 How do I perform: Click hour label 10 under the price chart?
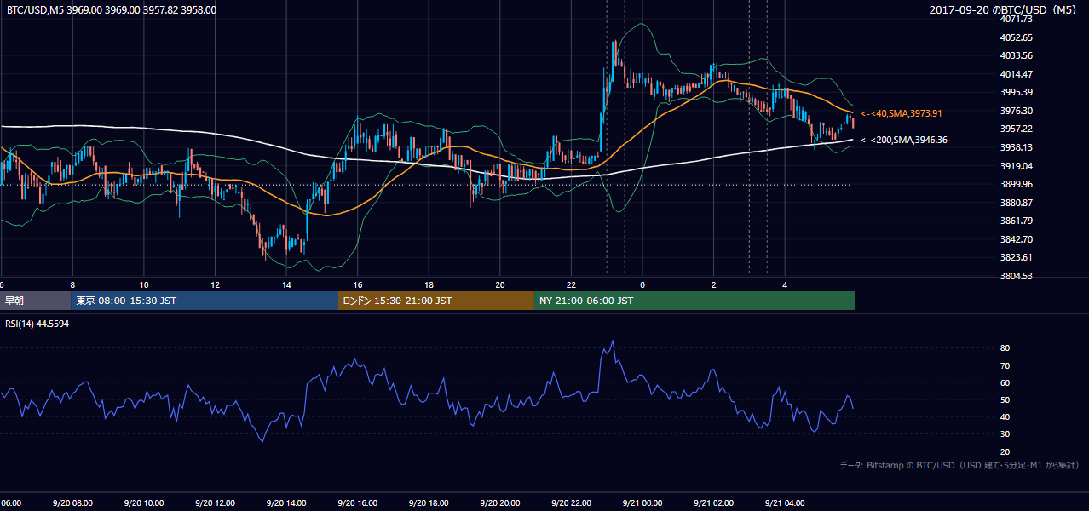coord(144,284)
